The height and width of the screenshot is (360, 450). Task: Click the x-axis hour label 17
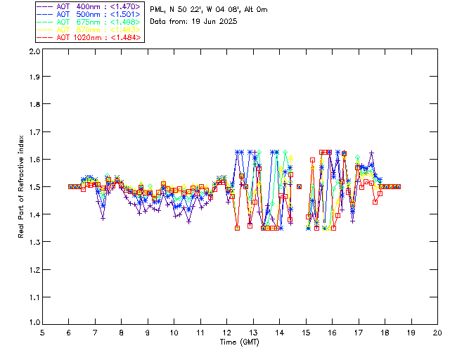pyautogui.click(x=359, y=333)
